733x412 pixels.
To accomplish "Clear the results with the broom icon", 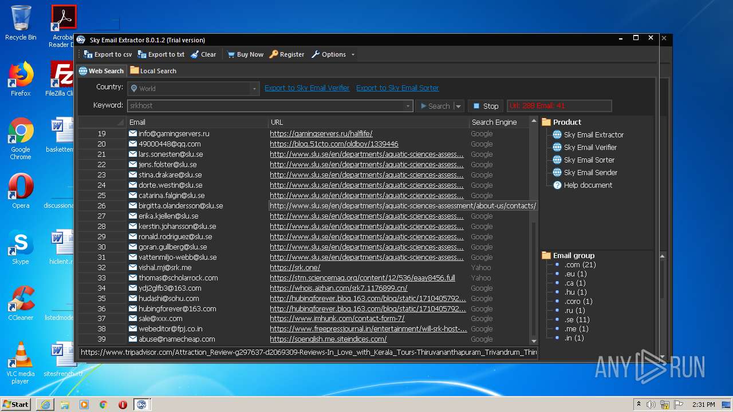I will point(203,54).
